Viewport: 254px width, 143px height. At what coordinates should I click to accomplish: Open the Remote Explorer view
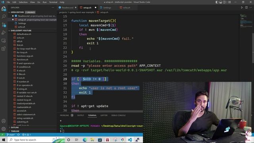pos(4,41)
